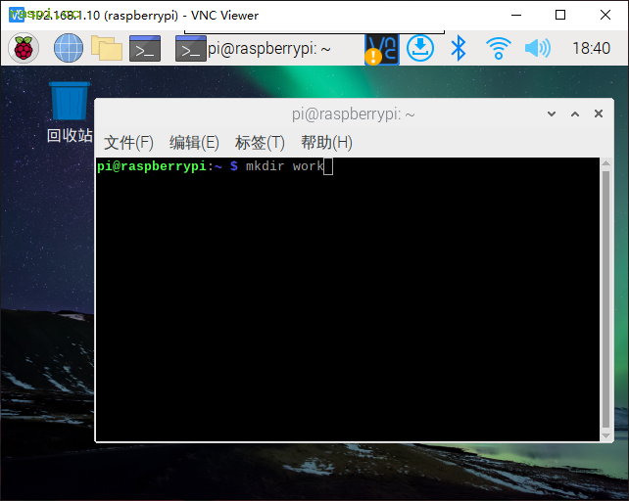Open the File Manager folder icon
This screenshot has width=629, height=501.
[x=106, y=48]
